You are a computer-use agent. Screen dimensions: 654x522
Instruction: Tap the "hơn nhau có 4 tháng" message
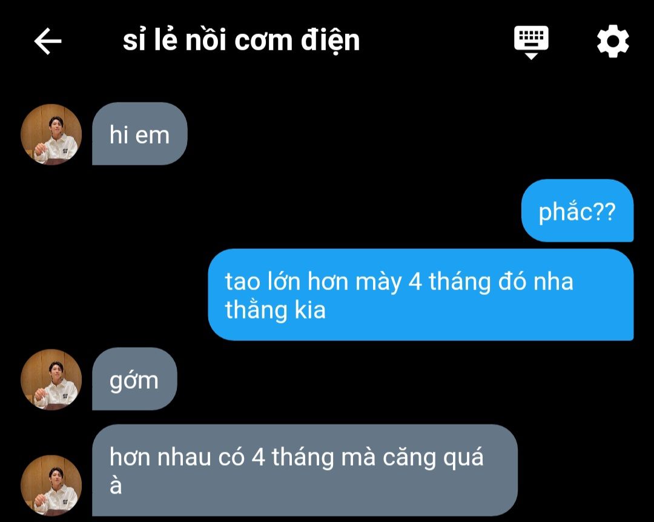tap(305, 471)
